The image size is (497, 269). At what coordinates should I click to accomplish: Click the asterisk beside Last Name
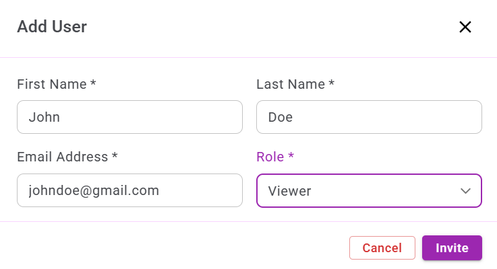pyautogui.click(x=332, y=83)
